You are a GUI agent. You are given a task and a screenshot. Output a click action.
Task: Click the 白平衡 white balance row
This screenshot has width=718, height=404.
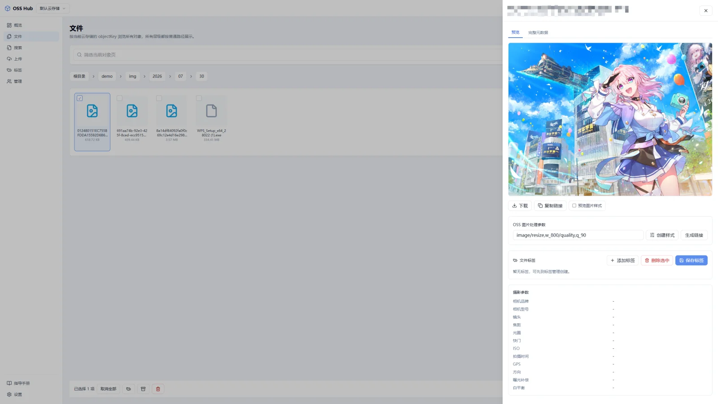610,388
